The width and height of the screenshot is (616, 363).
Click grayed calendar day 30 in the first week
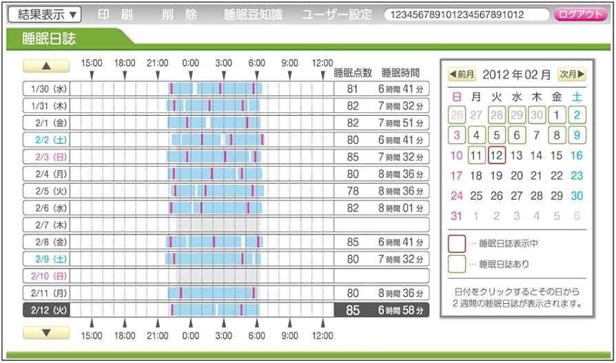click(x=537, y=115)
